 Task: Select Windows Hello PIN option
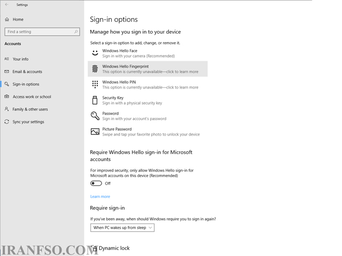click(x=147, y=84)
